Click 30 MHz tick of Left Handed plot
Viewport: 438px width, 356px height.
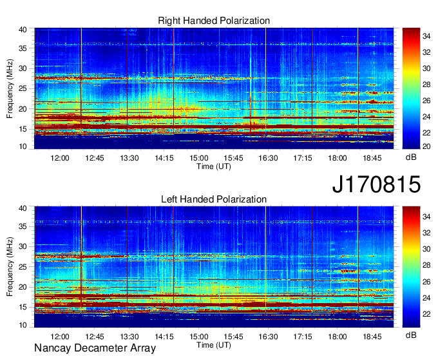tap(23, 246)
